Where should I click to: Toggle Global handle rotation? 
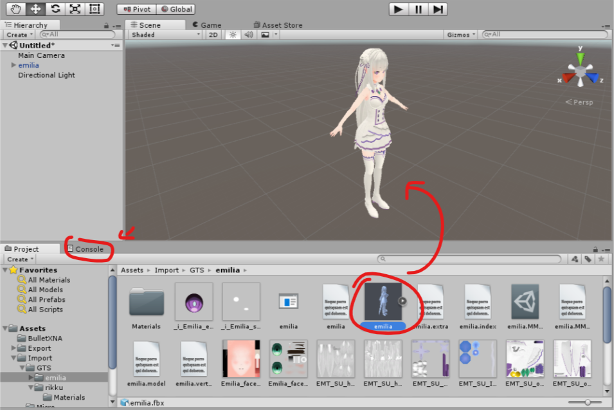coord(176,9)
